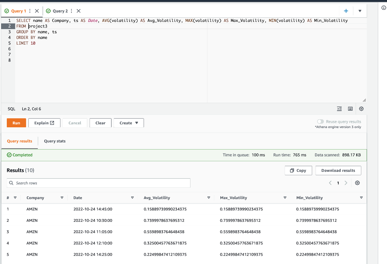Viewport: 387px width, 264px height.
Task: Switch to the Query stats tab
Action: click(x=54, y=141)
